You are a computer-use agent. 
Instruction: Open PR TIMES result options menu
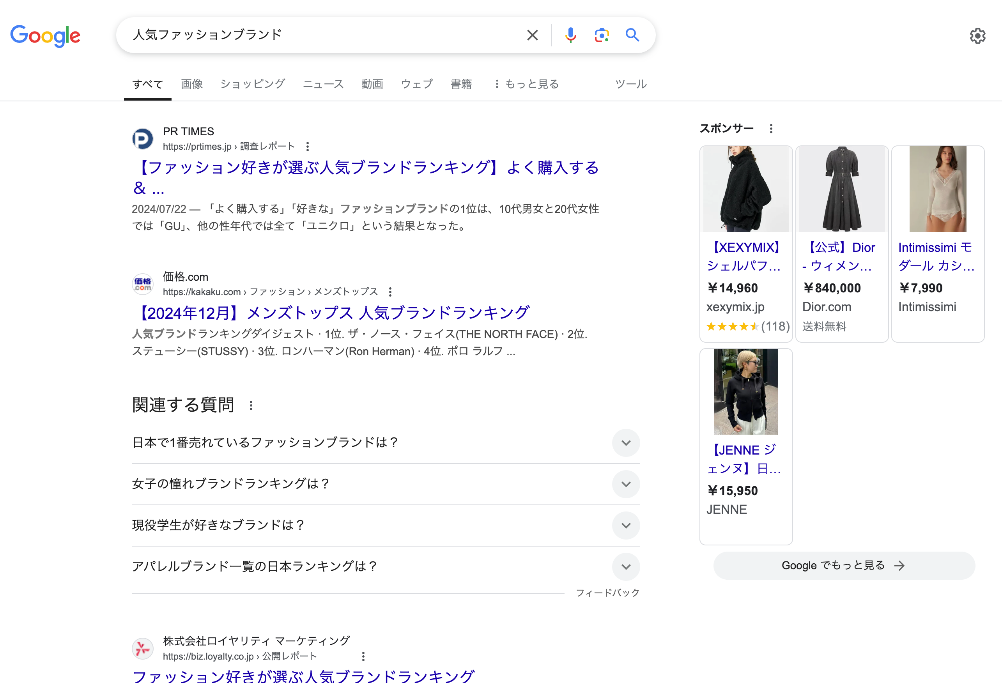point(307,147)
